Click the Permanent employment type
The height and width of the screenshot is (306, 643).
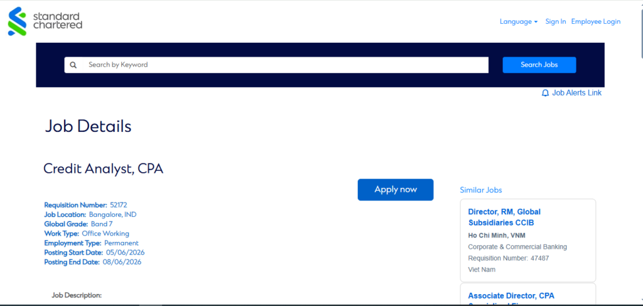[x=121, y=243]
